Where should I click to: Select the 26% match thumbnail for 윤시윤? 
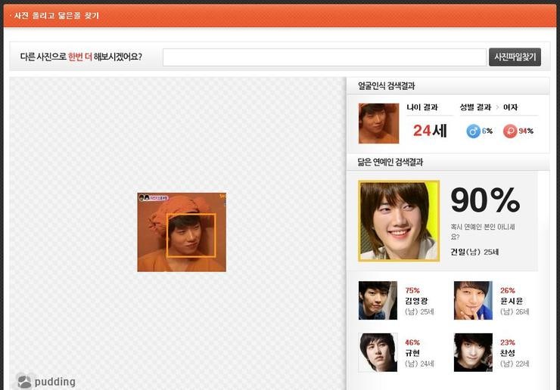(x=473, y=300)
